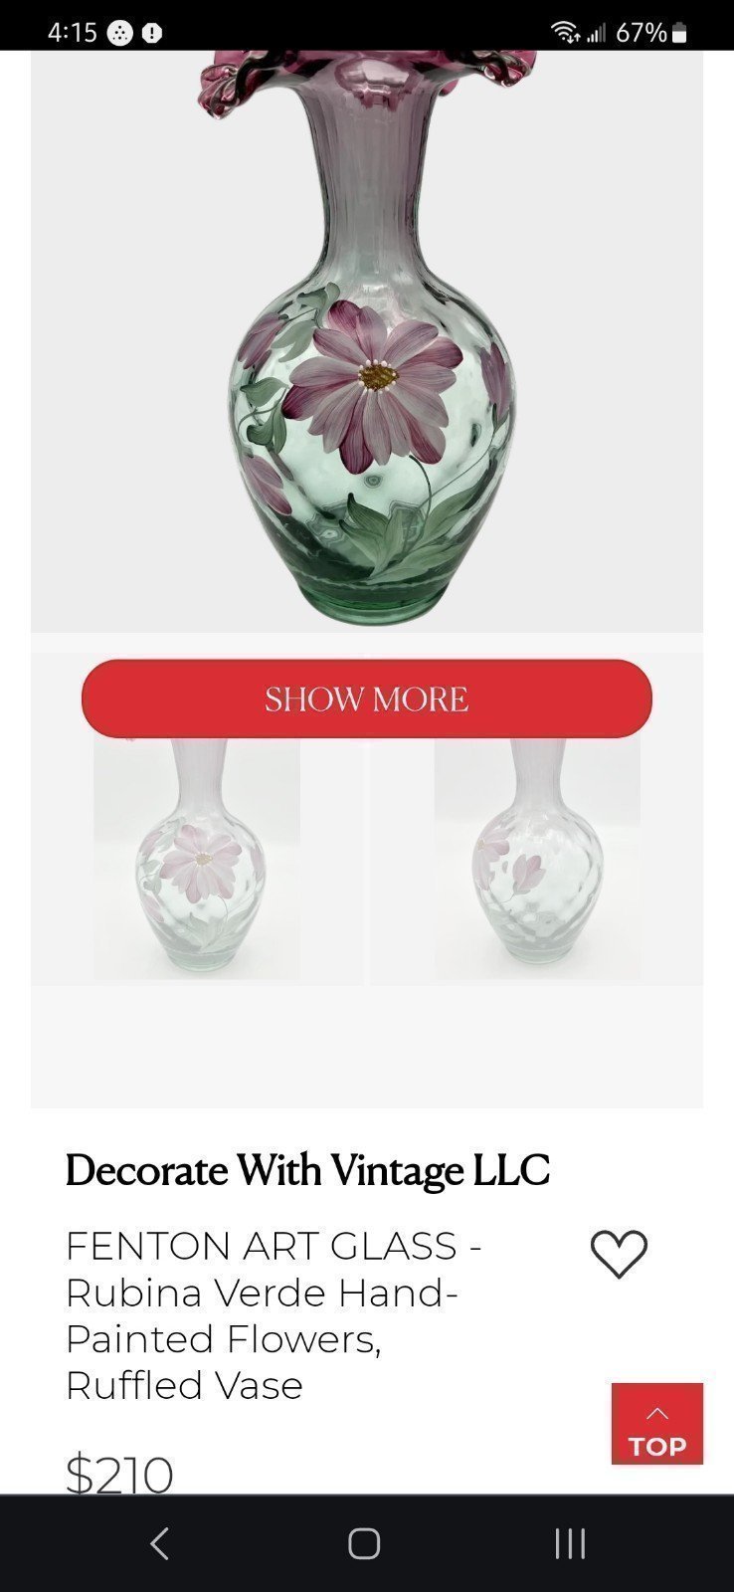Open the recent apps navigation icon
734x1592 pixels.
pyautogui.click(x=570, y=1543)
